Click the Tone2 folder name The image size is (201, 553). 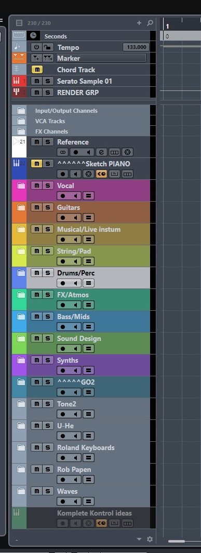tap(66, 404)
